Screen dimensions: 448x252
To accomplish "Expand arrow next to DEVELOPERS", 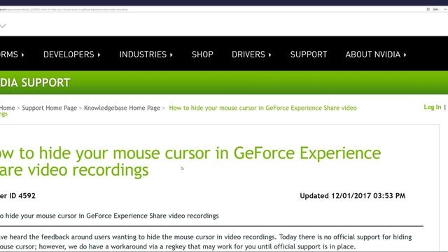I will pos(99,55).
